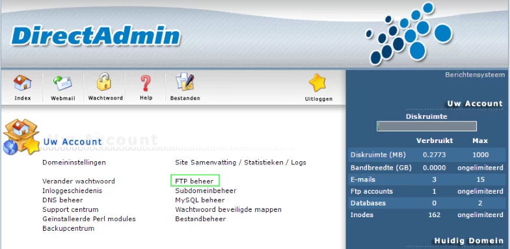Click the Wachtwoord padlock icon

104,82
